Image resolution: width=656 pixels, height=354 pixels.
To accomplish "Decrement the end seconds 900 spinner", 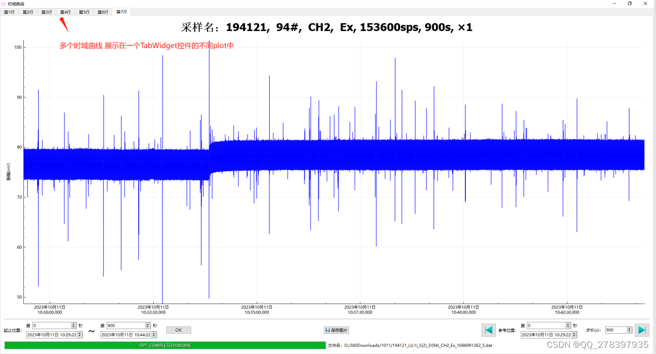I will click(x=147, y=327).
